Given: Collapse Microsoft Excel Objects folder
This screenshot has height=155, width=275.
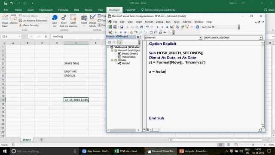Looking at the screenshot, I should click(x=112, y=50).
